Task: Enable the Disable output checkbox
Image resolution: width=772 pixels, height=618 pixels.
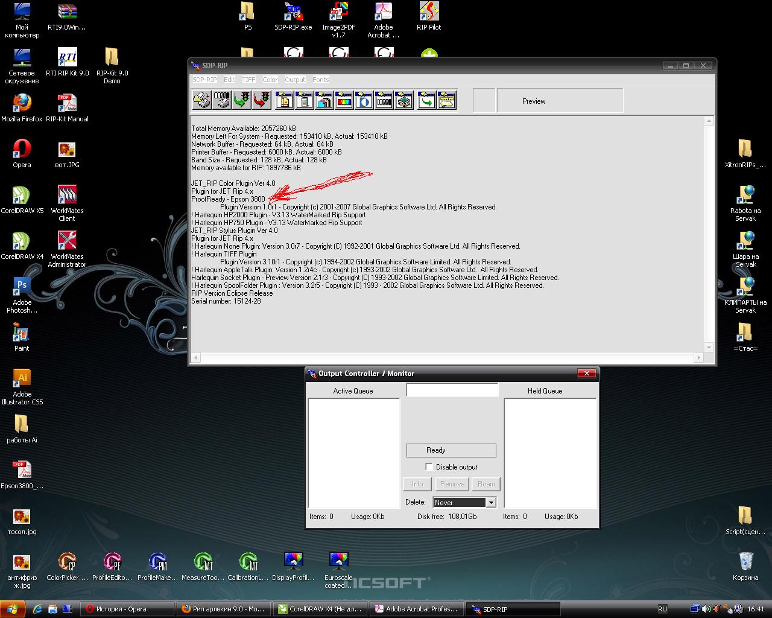Action: [429, 467]
